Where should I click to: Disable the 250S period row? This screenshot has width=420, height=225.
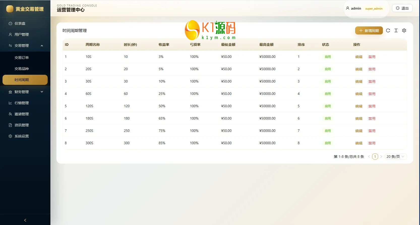pyautogui.click(x=372, y=131)
